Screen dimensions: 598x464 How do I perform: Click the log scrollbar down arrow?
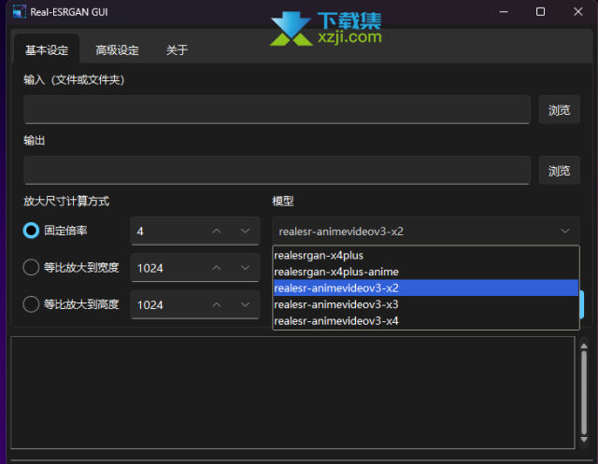coord(584,439)
